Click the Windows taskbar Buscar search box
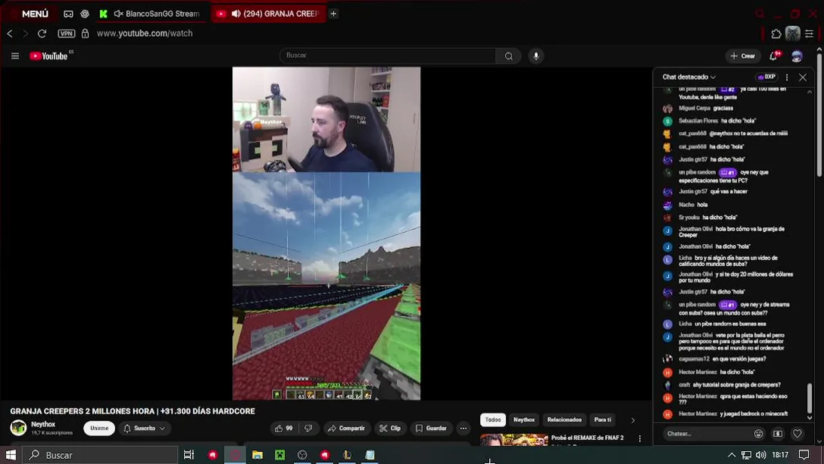This screenshot has width=824, height=464. coord(100,455)
